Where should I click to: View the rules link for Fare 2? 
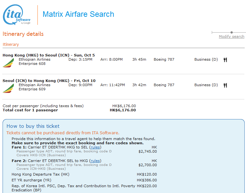95,161
